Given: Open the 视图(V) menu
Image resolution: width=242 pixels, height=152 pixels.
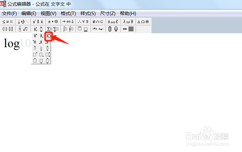Looking at the screenshot, I should [x=48, y=14].
